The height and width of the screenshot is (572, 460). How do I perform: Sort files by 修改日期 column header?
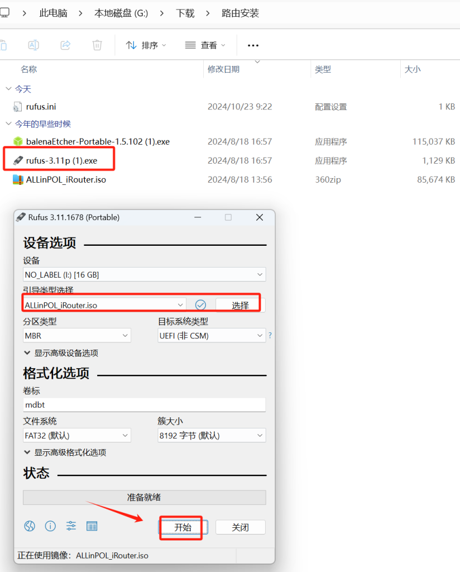point(223,69)
